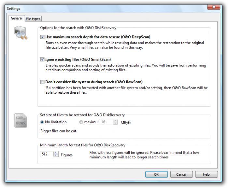The width and height of the screenshot is (228, 188).
Task: Choose the maximum size radio button
Action: coord(81,122)
